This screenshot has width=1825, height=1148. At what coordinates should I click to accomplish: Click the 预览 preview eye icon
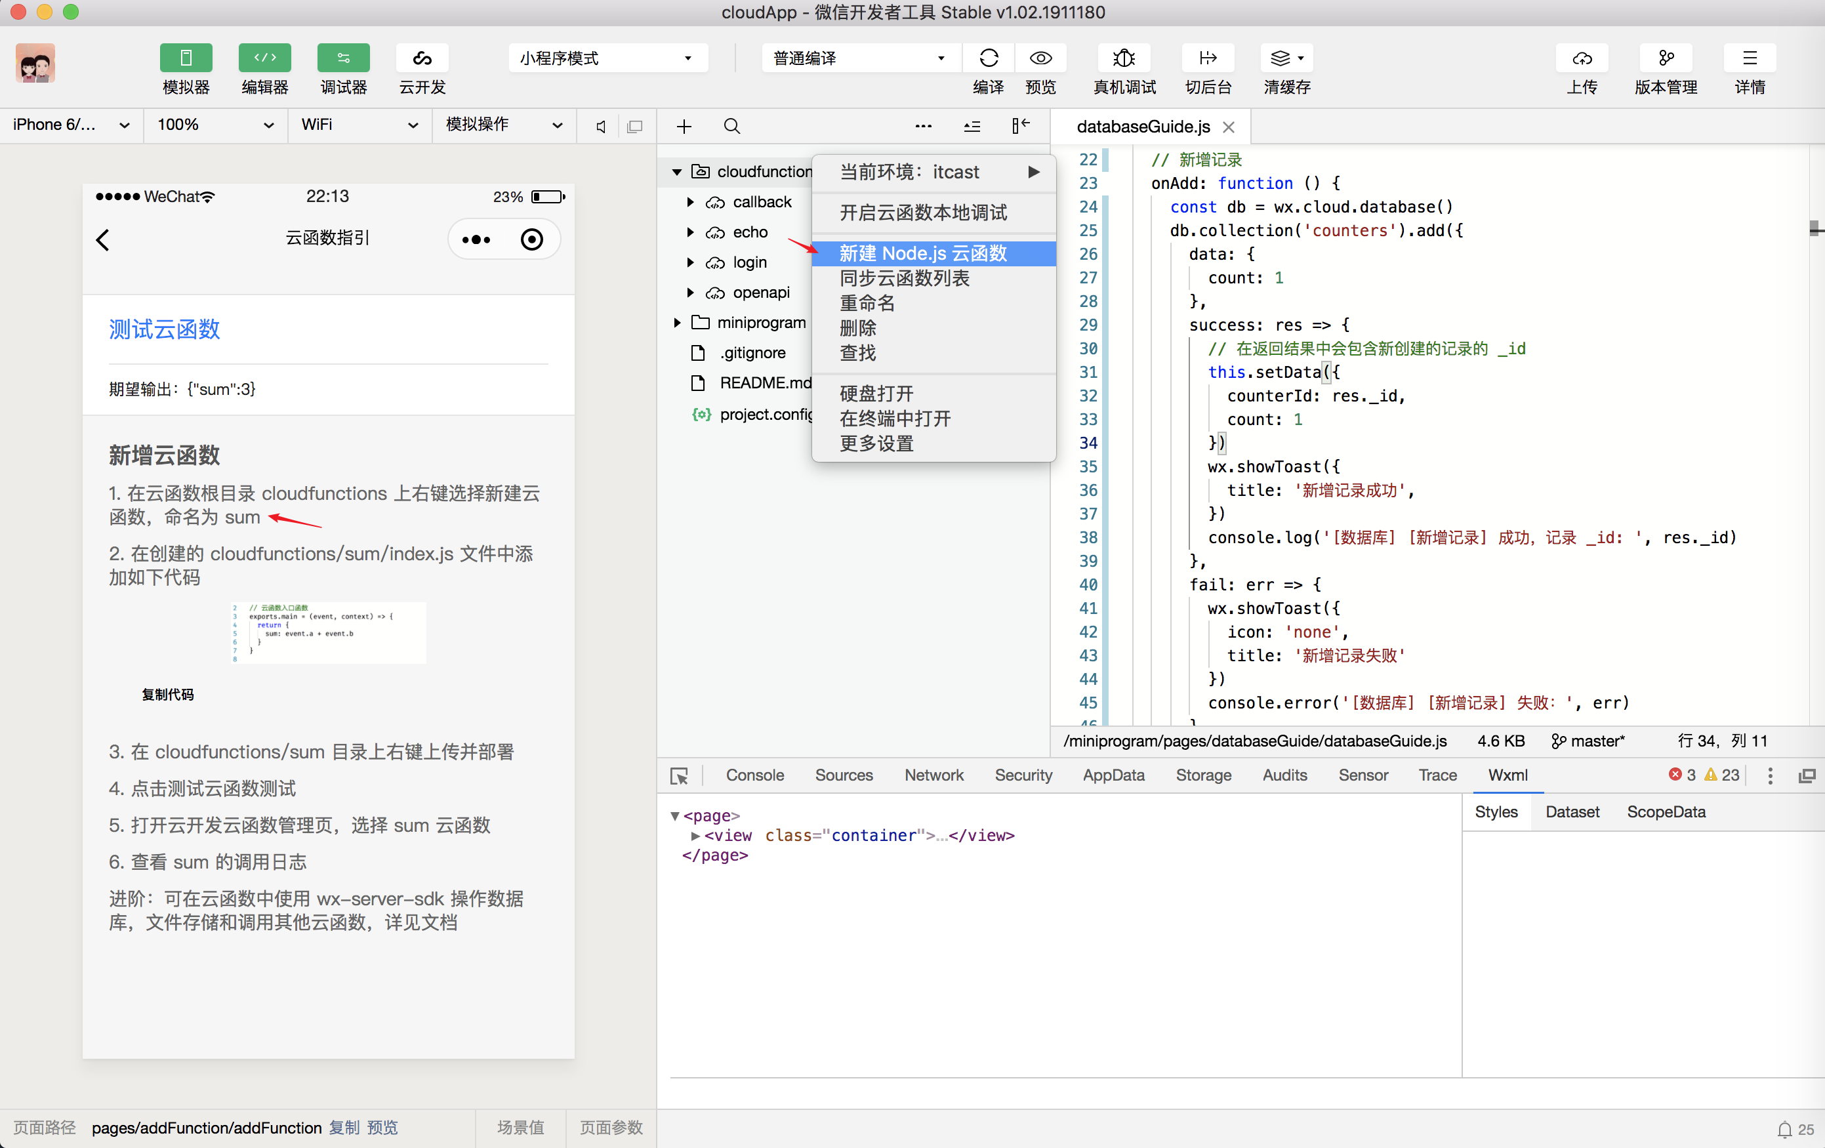[1040, 58]
